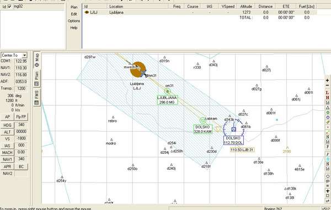
Task: Click the d099f waypoint triangle on the map
Action: click(x=276, y=137)
